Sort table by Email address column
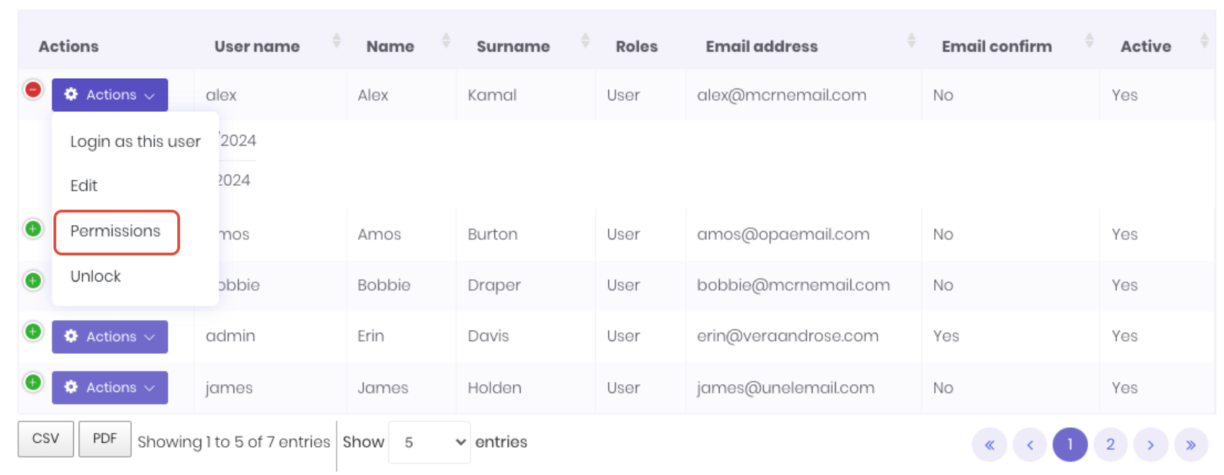Screen dimensions: 1224x475 (x=761, y=46)
